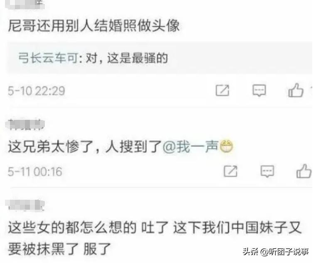Open 弓长云车可 user profile
Viewport: 316px width, 263px height.
pyautogui.click(x=48, y=58)
